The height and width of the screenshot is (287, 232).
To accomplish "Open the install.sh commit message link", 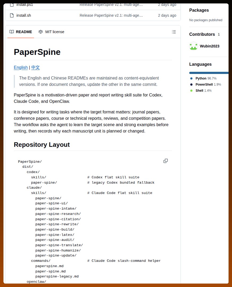I will click(x=111, y=15).
